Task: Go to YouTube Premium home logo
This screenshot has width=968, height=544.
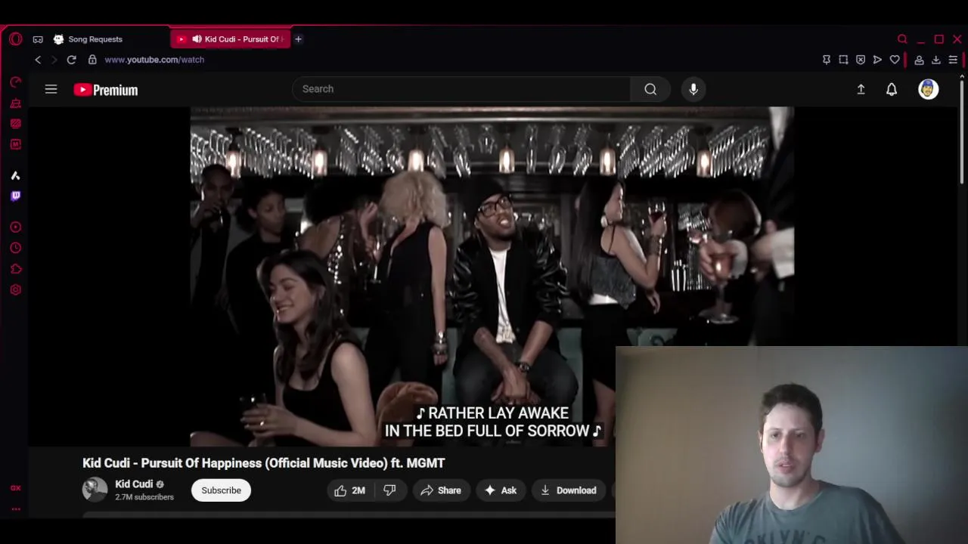Action: [106, 90]
